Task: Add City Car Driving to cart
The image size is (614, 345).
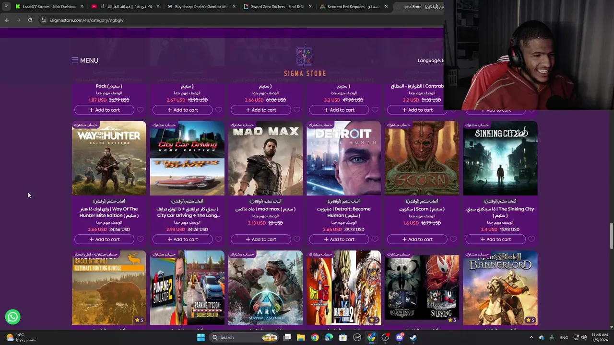Action: (182, 239)
